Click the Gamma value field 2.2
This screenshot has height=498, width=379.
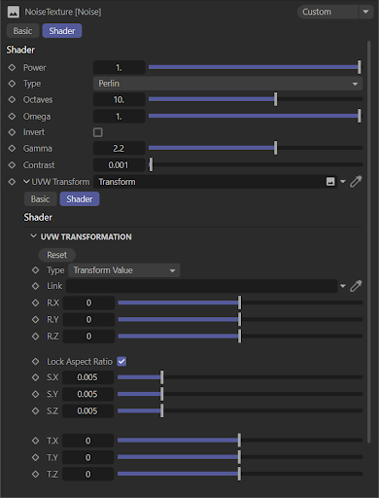pos(119,148)
